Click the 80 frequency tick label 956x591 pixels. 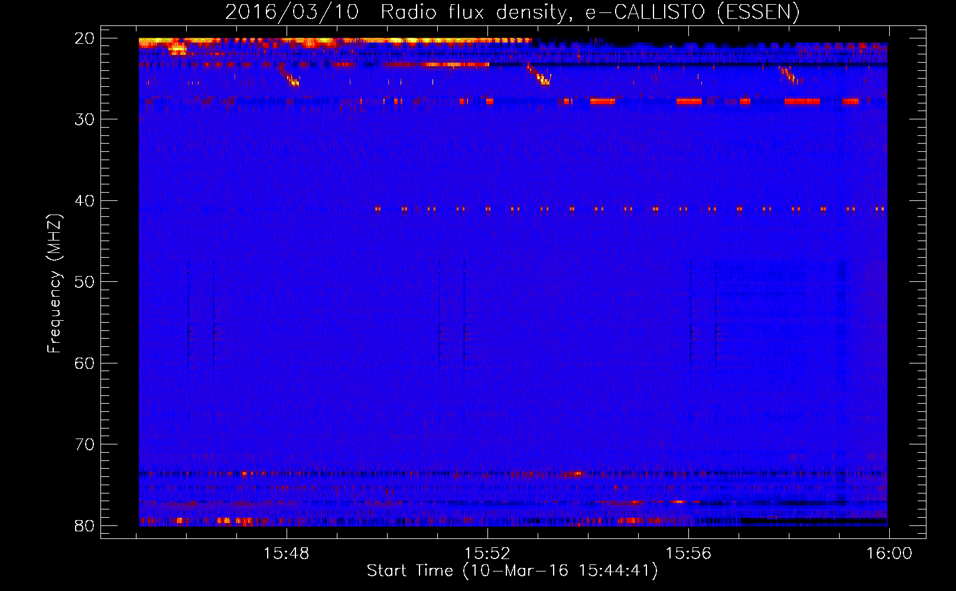pos(84,525)
